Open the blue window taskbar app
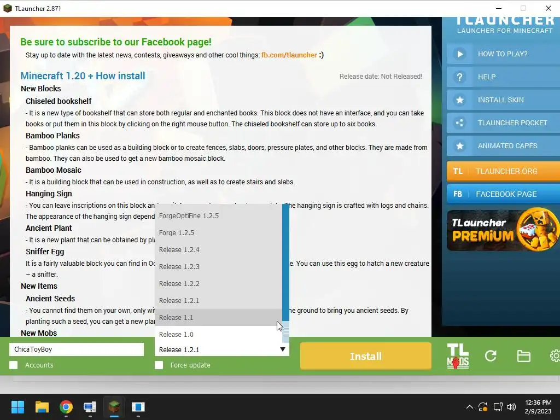560x420 pixels. tap(138, 407)
